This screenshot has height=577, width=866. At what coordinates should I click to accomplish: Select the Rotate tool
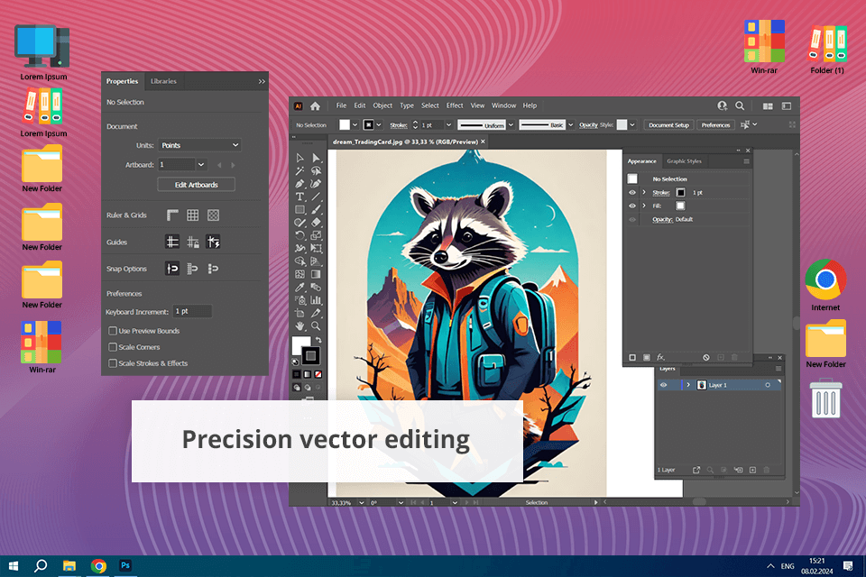pyautogui.click(x=299, y=236)
